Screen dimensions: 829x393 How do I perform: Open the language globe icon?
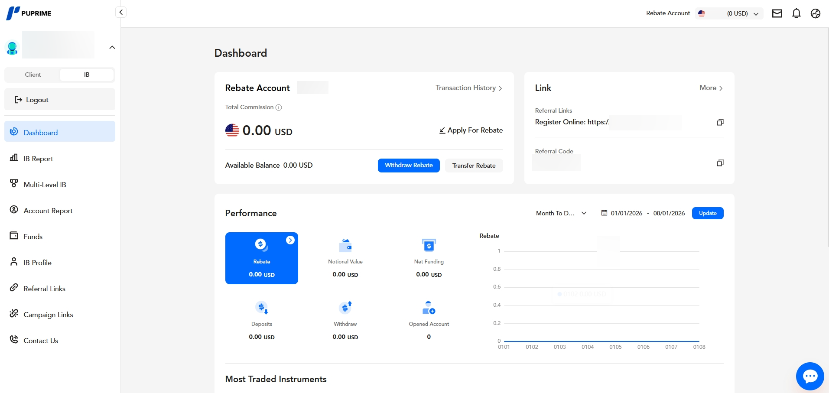point(815,13)
